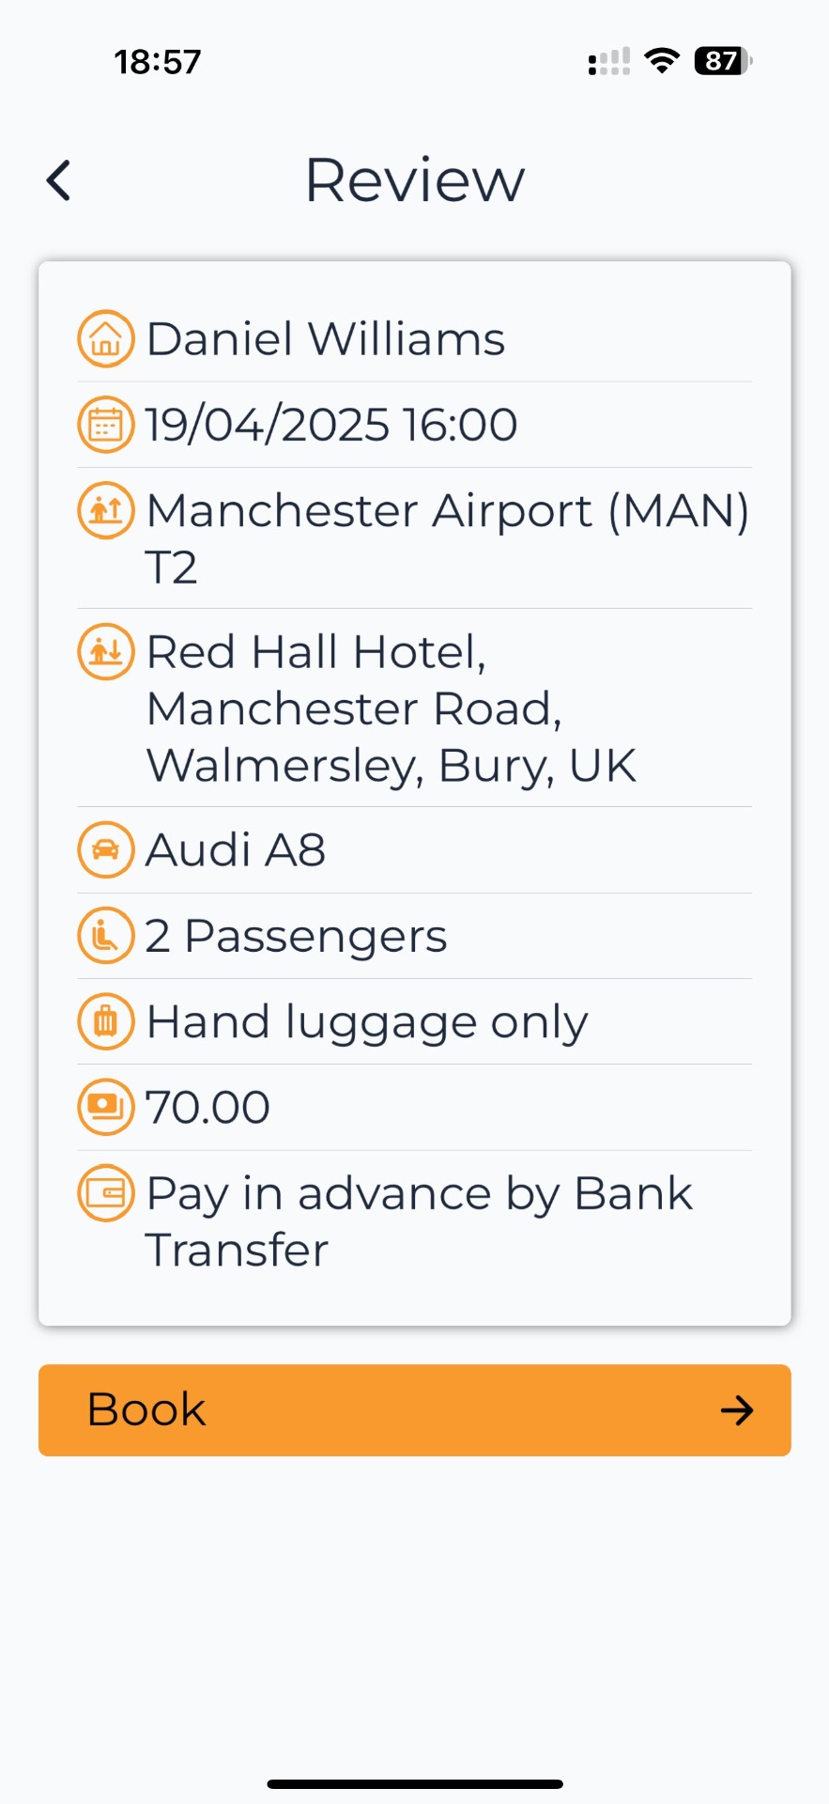This screenshot has height=1804, width=829.
Task: Tap the calendar icon for booking date
Action: (x=105, y=425)
